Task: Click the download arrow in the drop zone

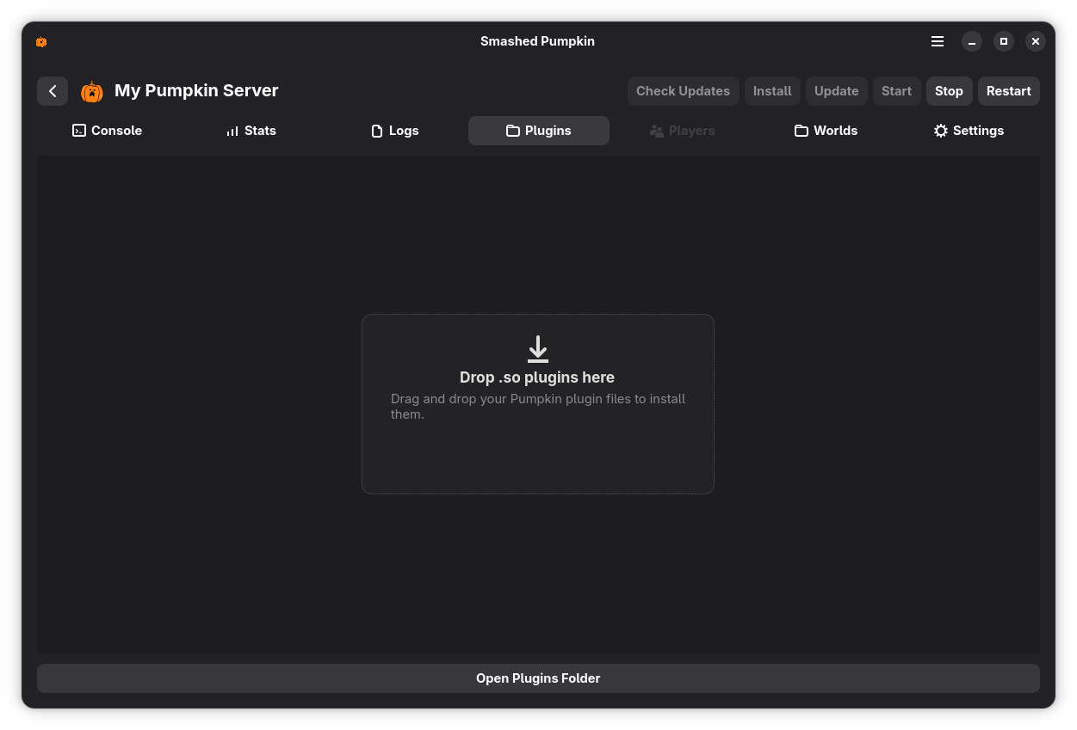Action: [538, 349]
